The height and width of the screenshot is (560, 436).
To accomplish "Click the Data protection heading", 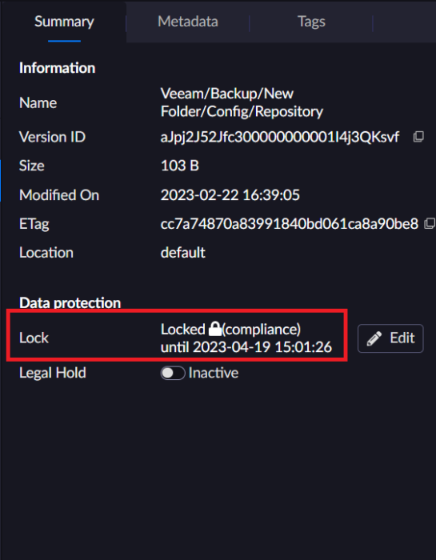I will pyautogui.click(x=70, y=303).
